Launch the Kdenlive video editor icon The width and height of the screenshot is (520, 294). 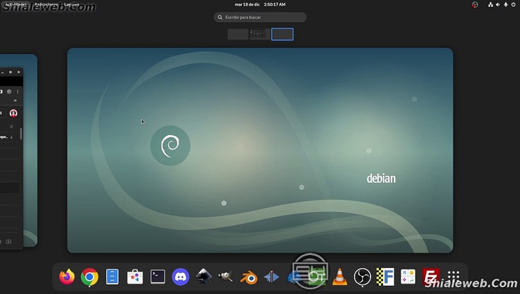coord(271,277)
